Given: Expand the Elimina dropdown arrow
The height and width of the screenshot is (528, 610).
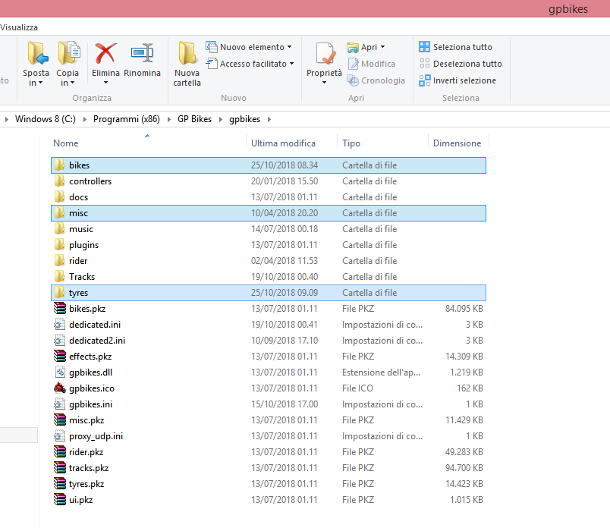Looking at the screenshot, I should [x=105, y=83].
